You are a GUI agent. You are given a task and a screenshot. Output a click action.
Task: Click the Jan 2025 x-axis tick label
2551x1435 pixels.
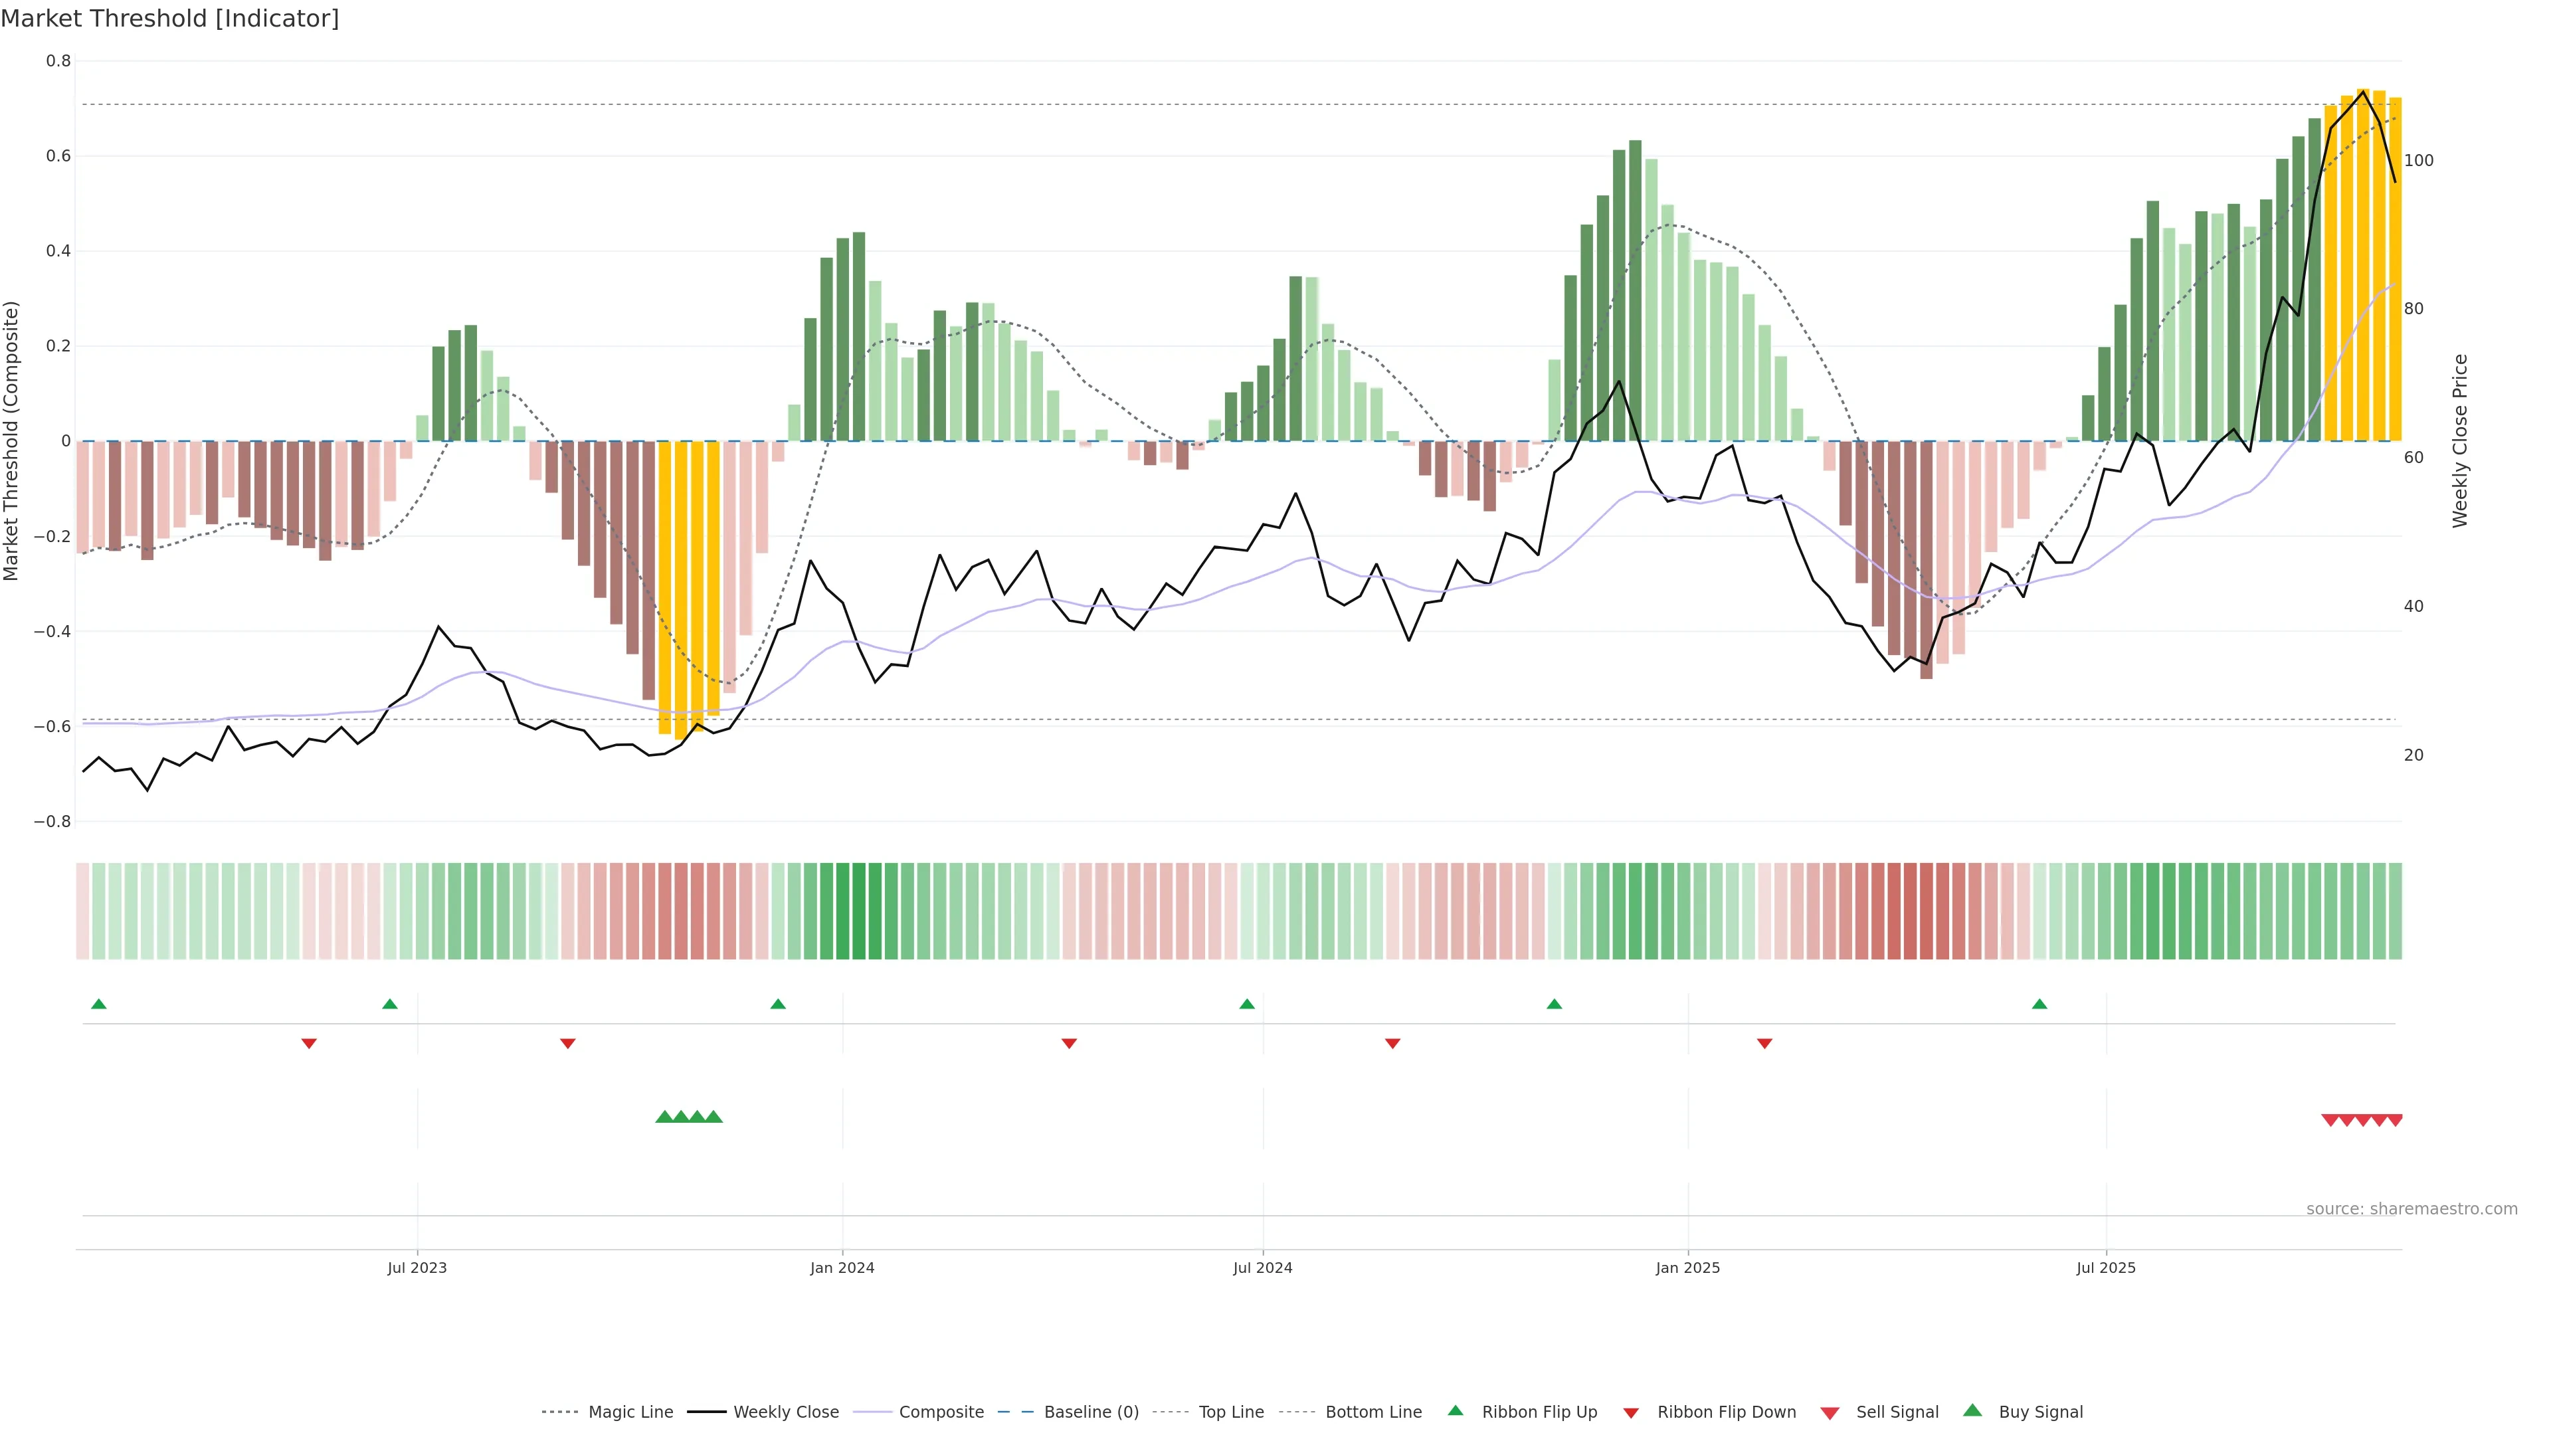click(1687, 1268)
